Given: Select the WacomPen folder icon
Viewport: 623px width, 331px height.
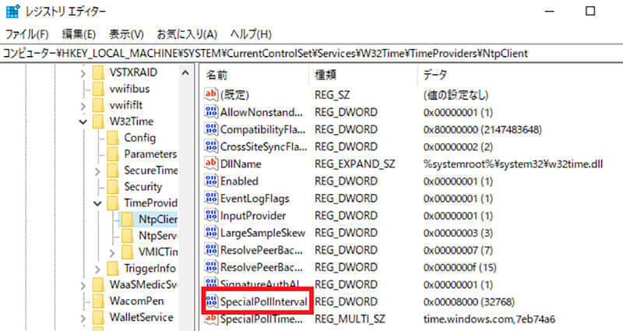Looking at the screenshot, I should [98, 301].
